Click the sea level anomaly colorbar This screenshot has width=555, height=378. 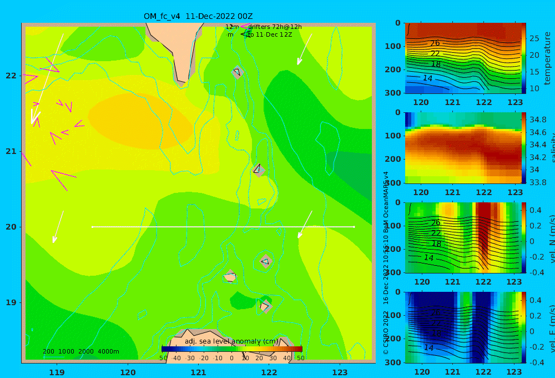click(x=232, y=349)
